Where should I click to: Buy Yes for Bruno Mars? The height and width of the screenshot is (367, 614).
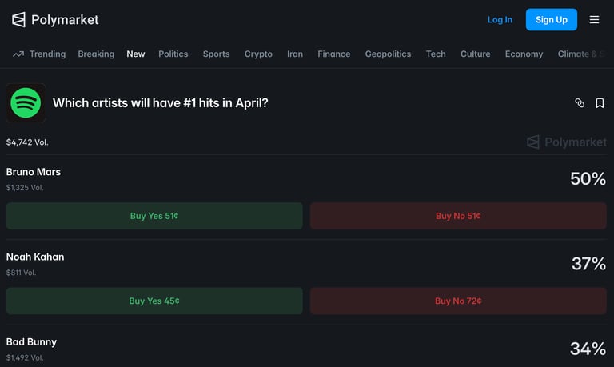point(154,216)
